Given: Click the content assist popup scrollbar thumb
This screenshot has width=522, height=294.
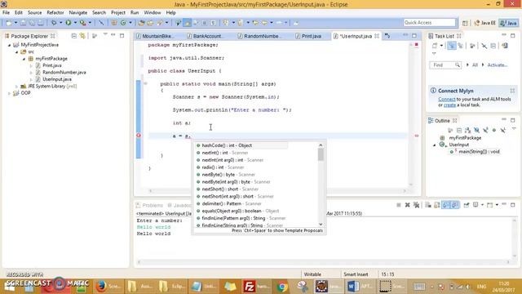Looking at the screenshot, I should pyautogui.click(x=321, y=154).
